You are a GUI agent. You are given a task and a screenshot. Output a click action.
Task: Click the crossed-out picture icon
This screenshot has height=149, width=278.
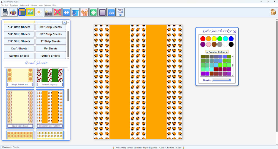[58, 12]
